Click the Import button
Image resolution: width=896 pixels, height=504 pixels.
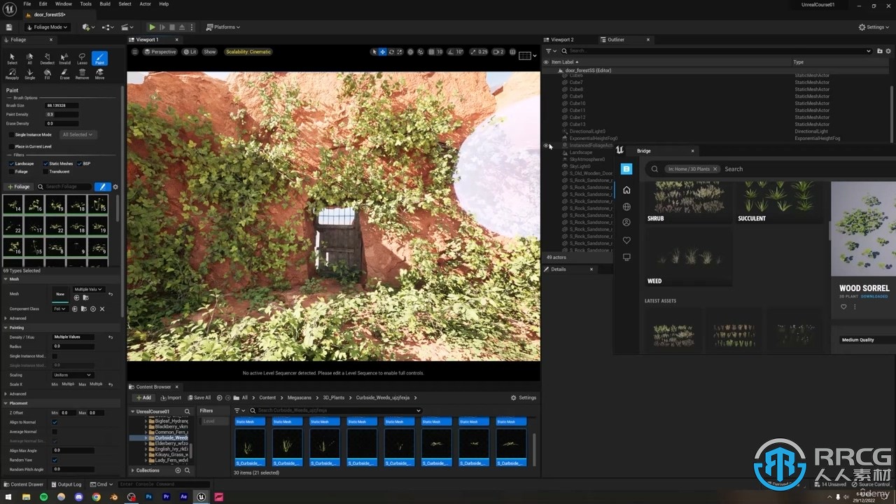(x=171, y=398)
